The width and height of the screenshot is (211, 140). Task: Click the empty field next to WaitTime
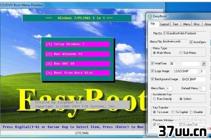click(x=191, y=64)
